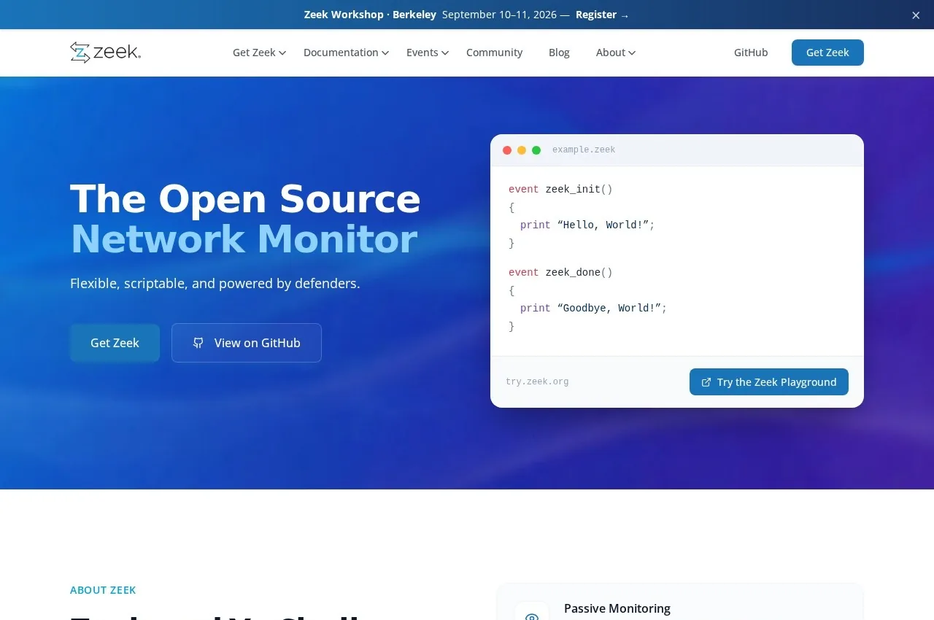Go to the Community page

(495, 53)
